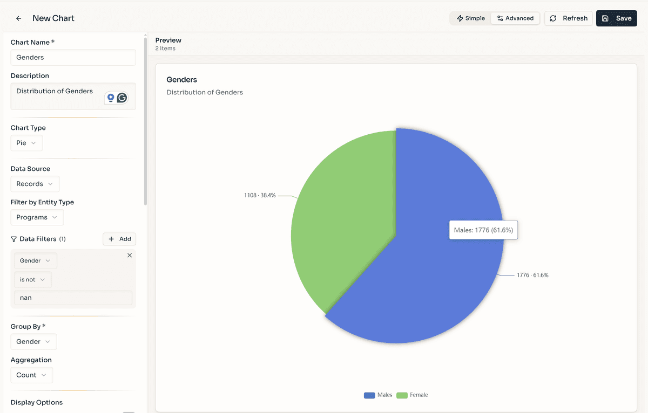Remove the Gender data filter
This screenshot has width=648, height=413.
click(x=130, y=256)
